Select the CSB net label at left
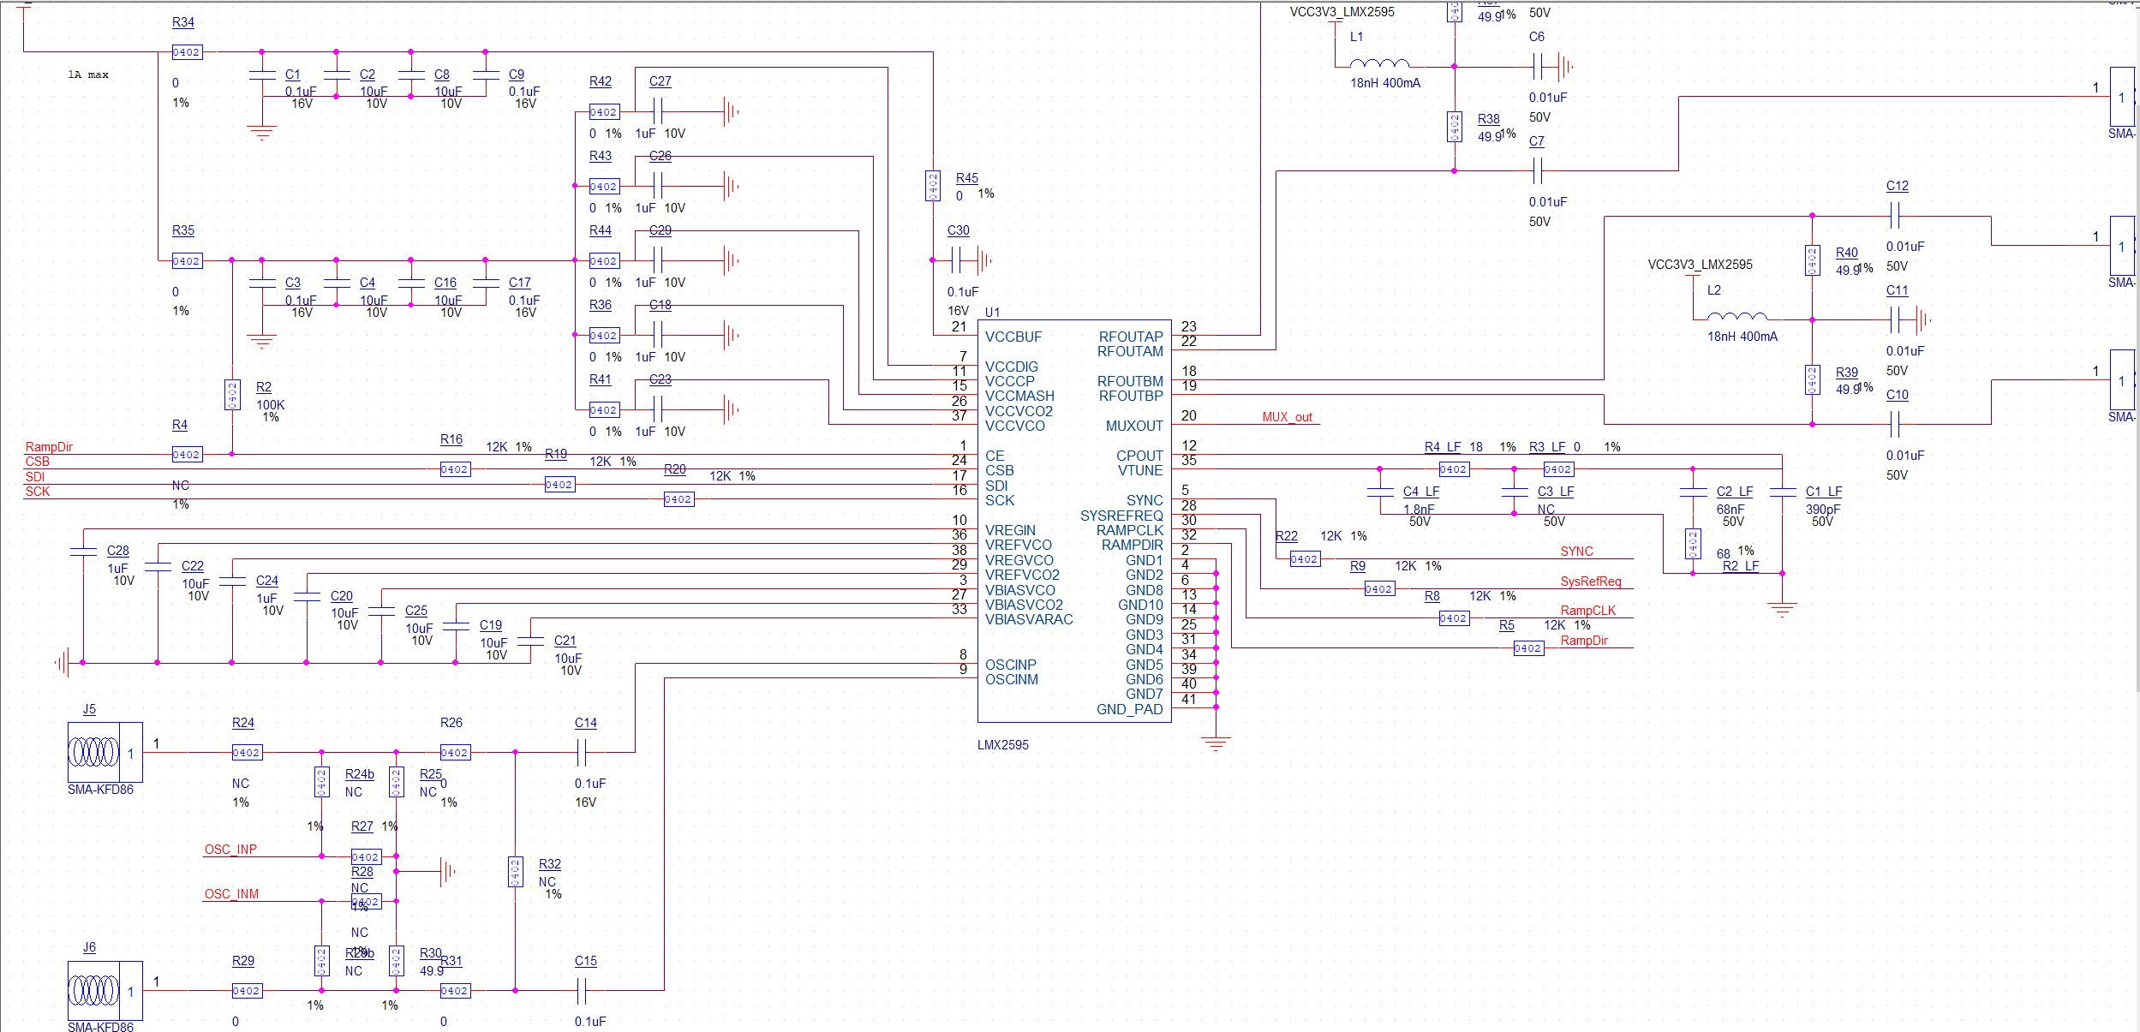This screenshot has height=1032, width=2140. (x=38, y=462)
